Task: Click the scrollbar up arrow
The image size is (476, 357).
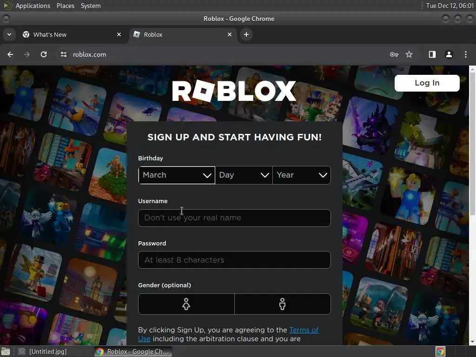Action: click(472, 69)
